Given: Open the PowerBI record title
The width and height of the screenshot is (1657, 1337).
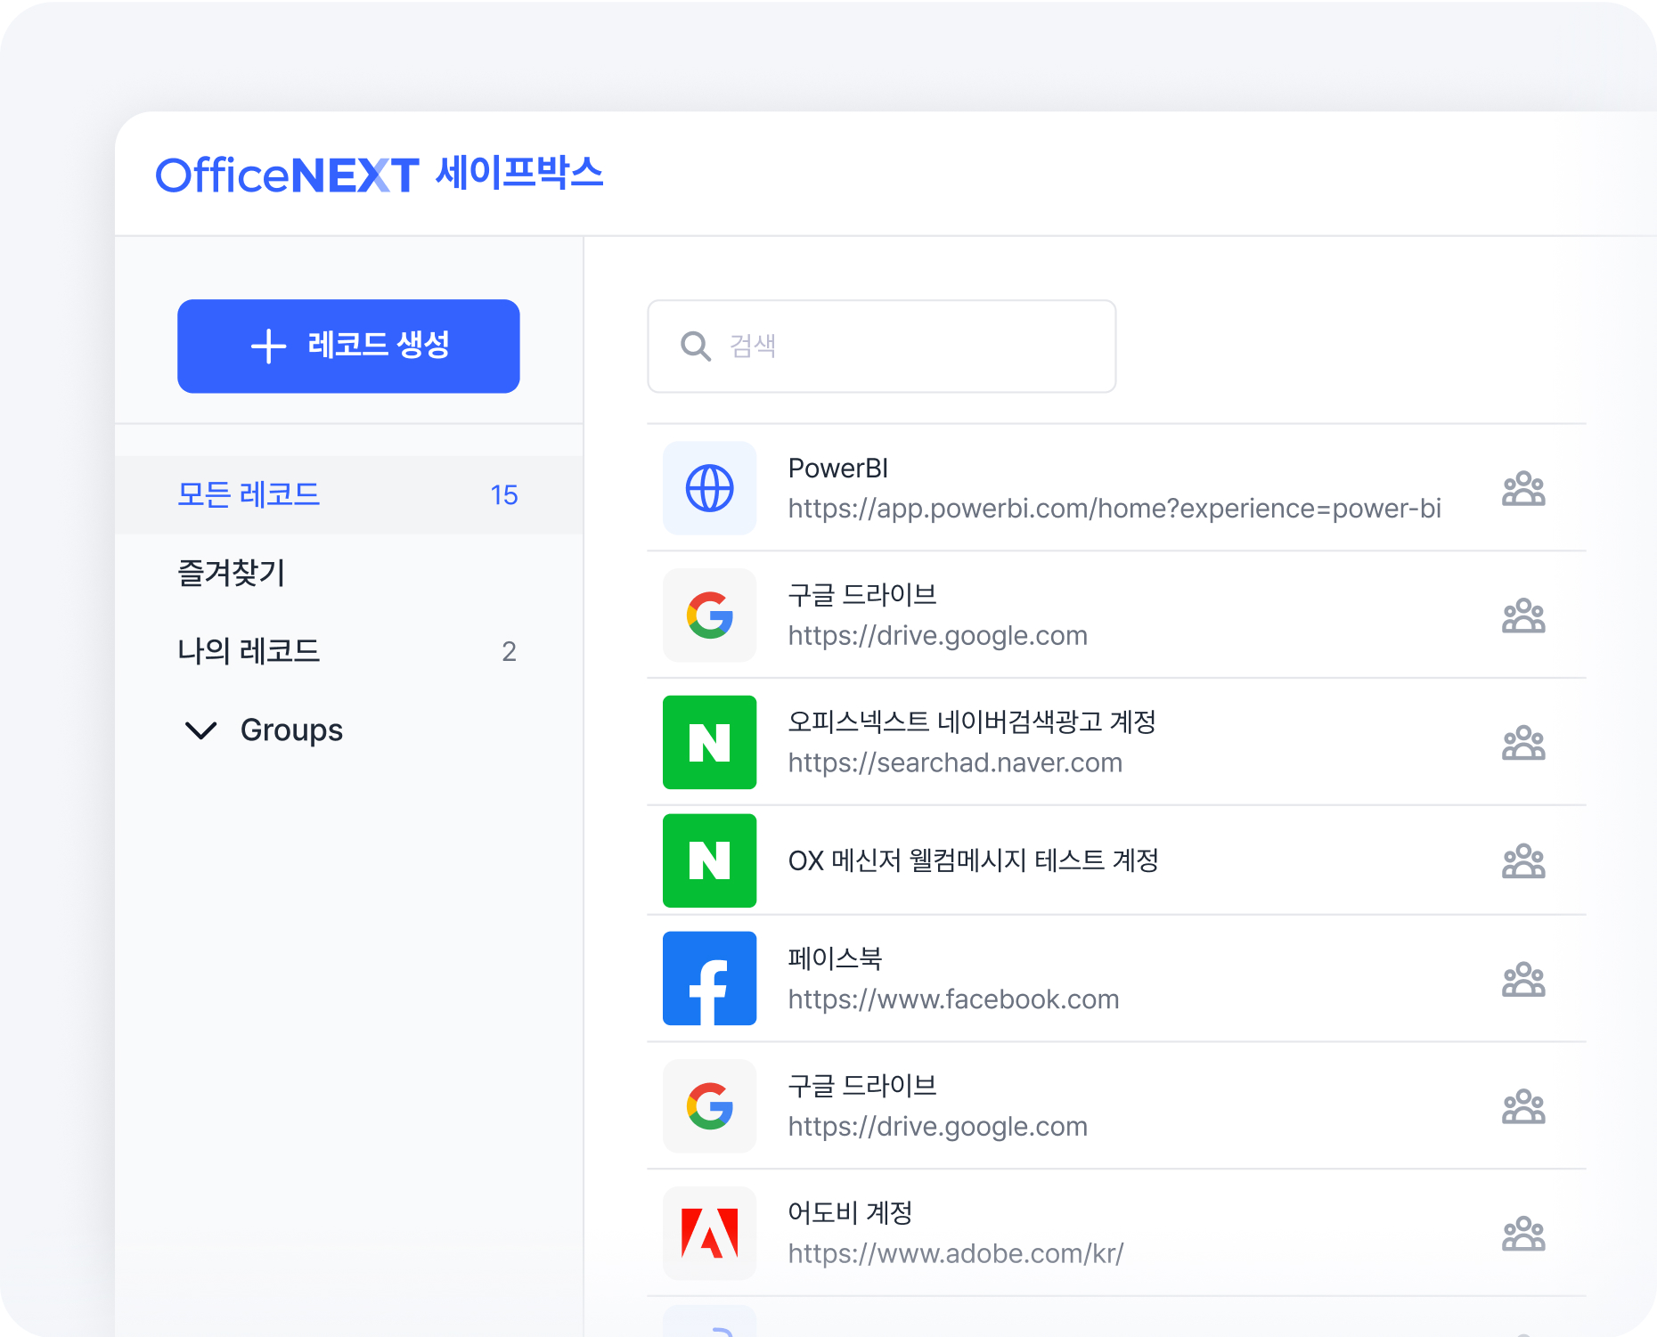Looking at the screenshot, I should tap(838, 469).
